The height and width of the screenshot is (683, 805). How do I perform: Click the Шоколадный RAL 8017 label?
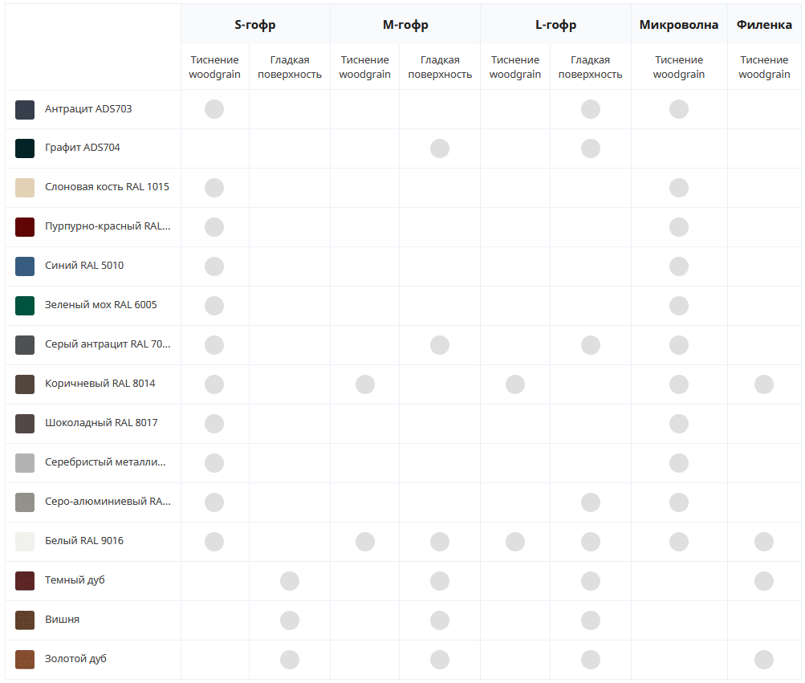101,423
